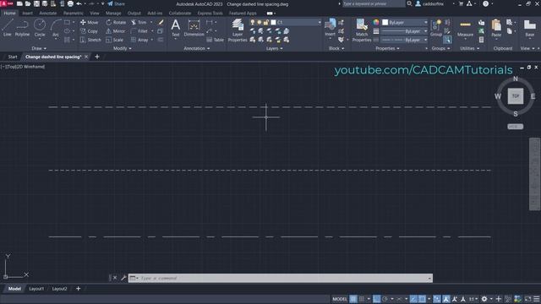
Task: Click the Save icon in quick access toolbar
Action: pos(36,3)
